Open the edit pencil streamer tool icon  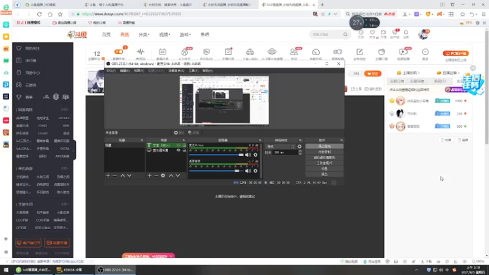359,52
